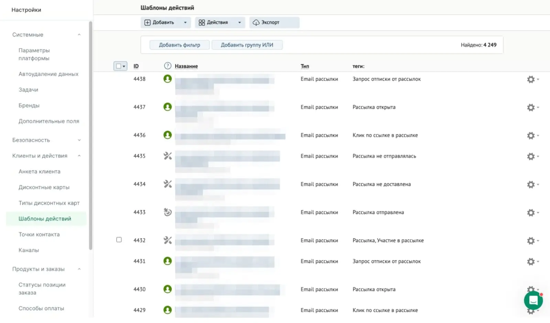Image resolution: width=550 pixels, height=323 pixels.
Task: Open the green chat support widget
Action: pos(533,301)
